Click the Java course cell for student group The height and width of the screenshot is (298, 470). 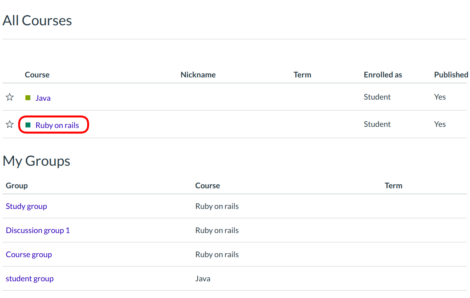pos(203,279)
